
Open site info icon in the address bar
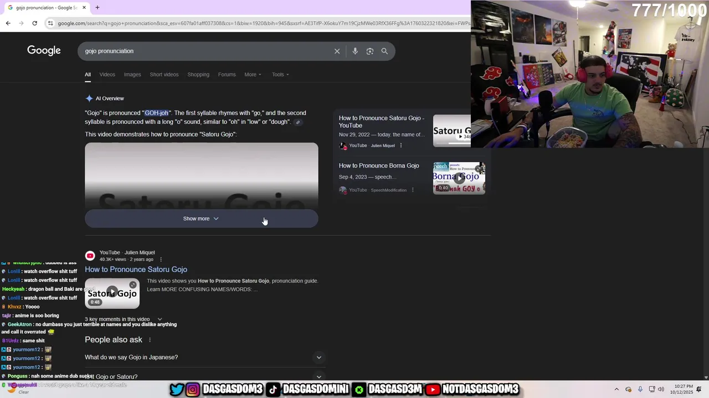[50, 23]
